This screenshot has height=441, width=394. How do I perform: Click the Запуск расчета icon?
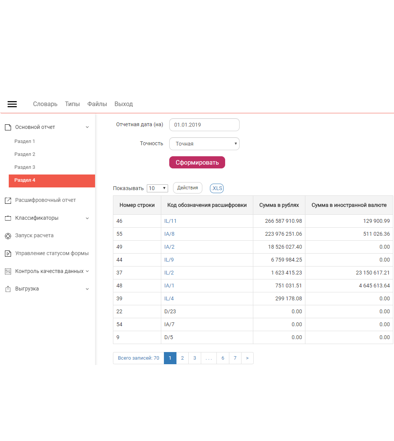tap(8, 236)
